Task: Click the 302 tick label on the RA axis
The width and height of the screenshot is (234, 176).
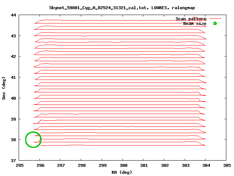Action: [165, 165]
